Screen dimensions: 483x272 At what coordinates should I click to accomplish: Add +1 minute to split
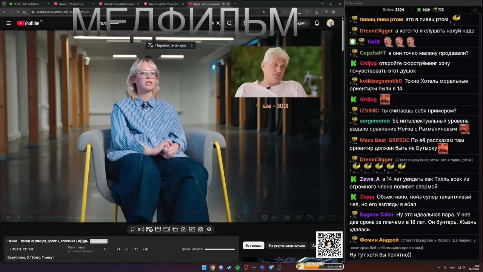[x=118, y=249]
